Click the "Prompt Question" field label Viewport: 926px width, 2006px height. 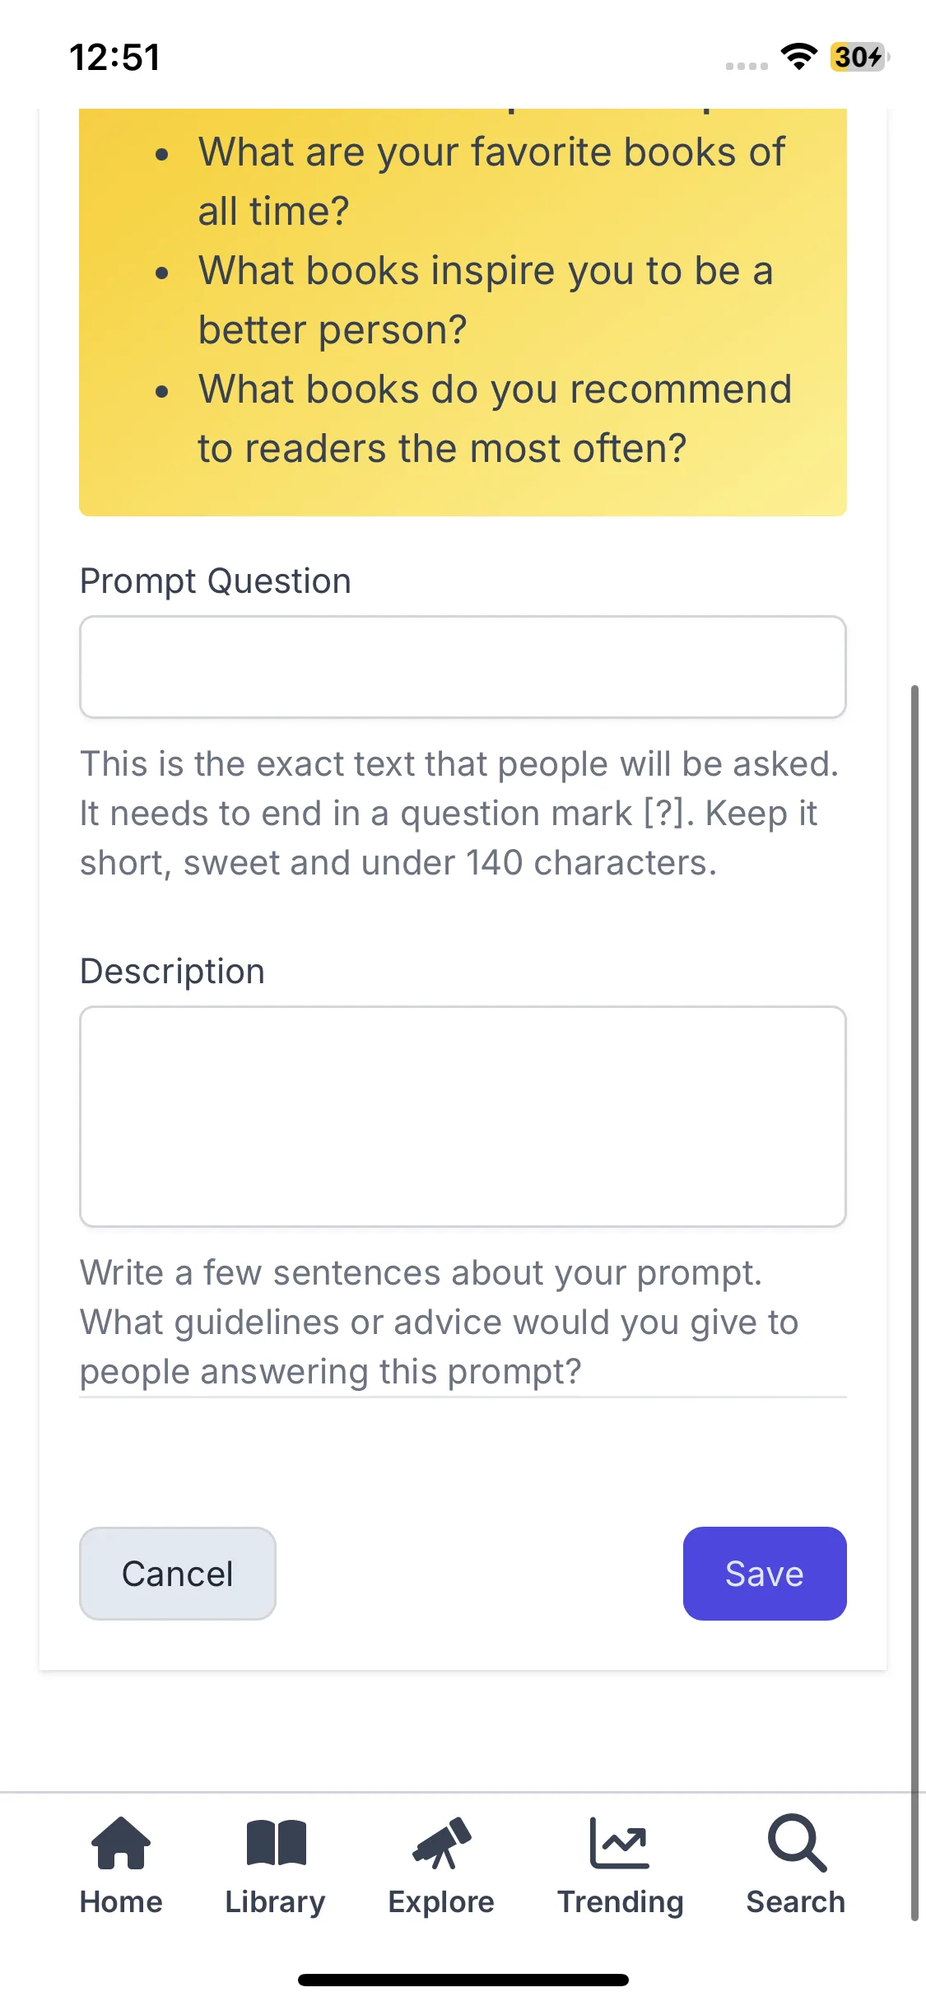click(x=216, y=581)
